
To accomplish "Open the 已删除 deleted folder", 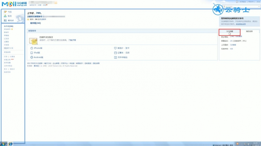I will pyautogui.click(x=7, y=42).
